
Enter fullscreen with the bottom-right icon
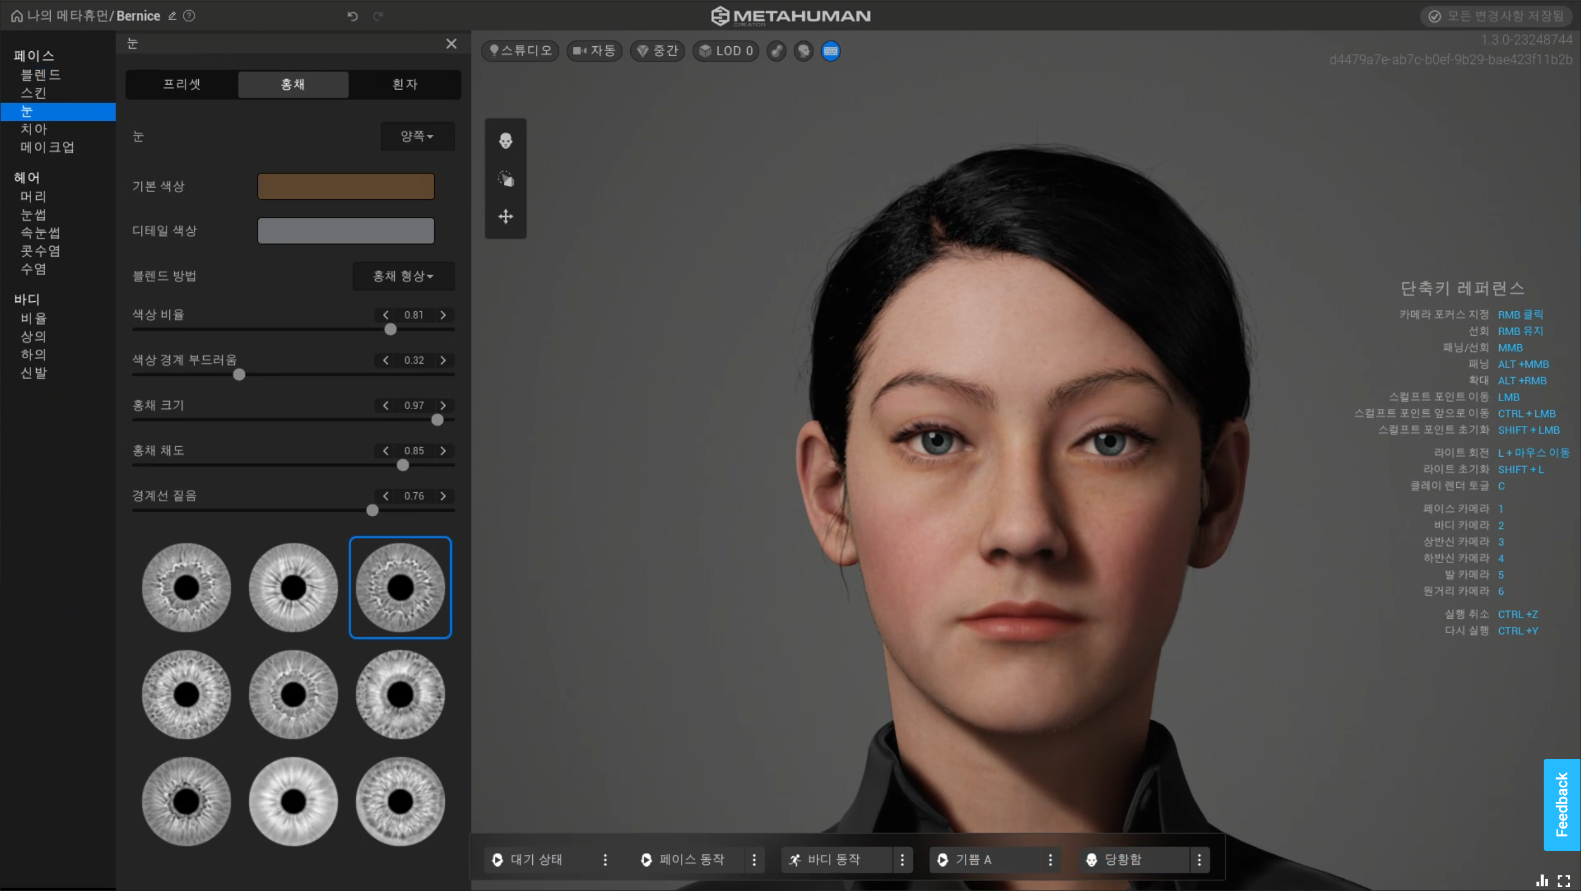[1563, 881]
